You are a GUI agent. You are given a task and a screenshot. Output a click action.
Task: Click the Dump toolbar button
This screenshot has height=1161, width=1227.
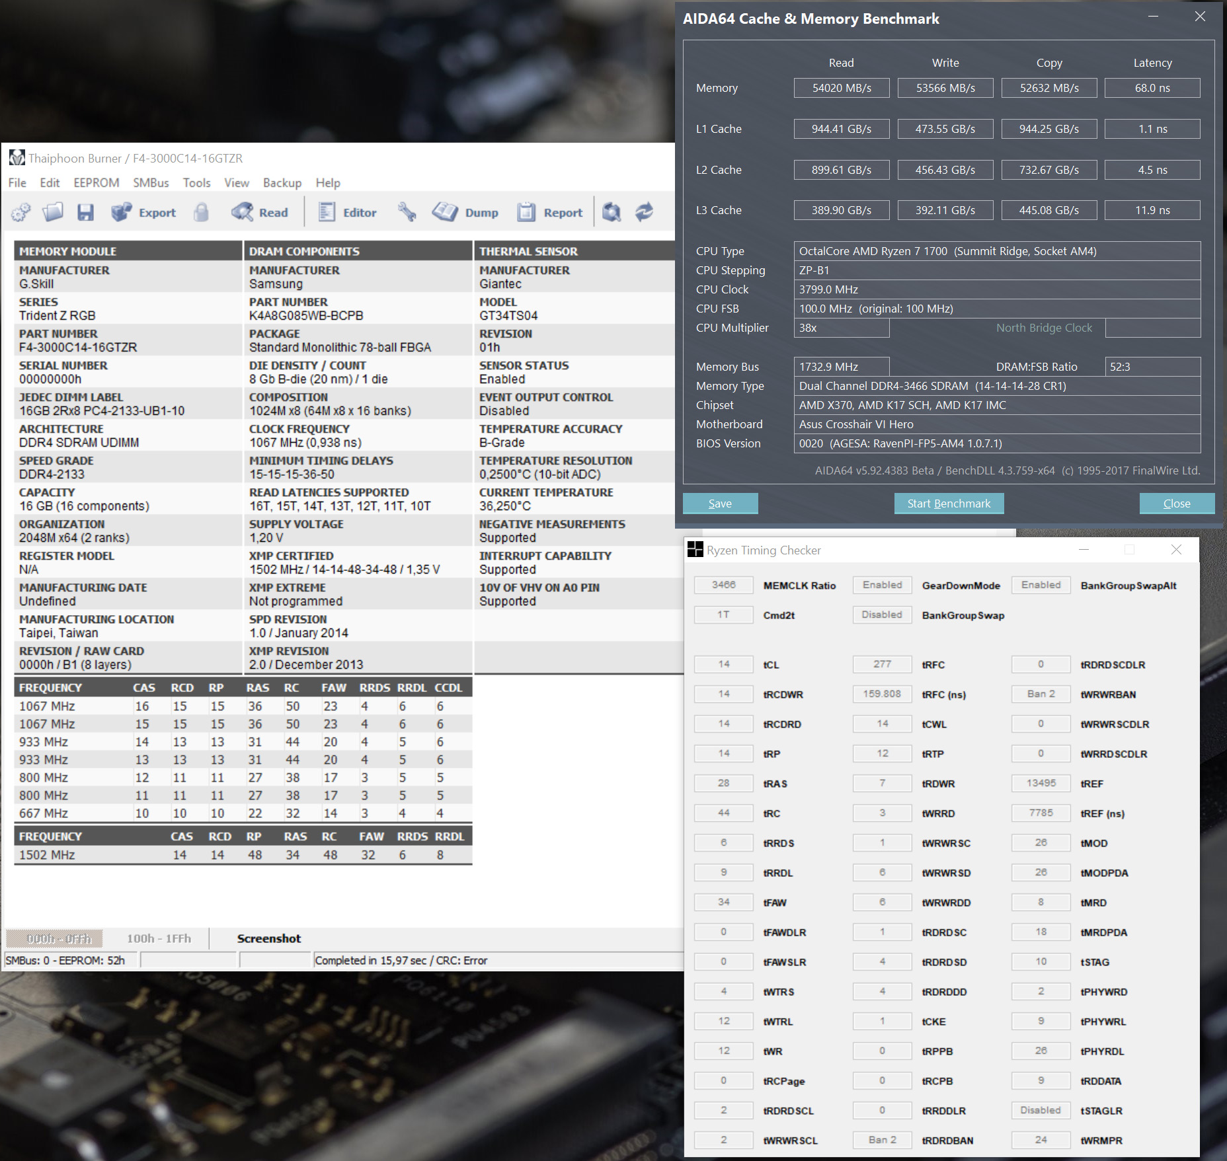[465, 212]
